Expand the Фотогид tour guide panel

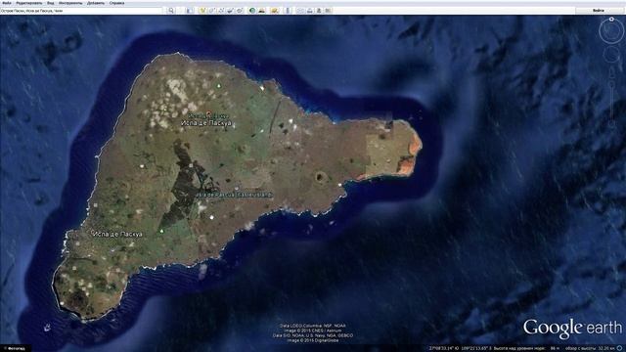[x=16, y=348]
